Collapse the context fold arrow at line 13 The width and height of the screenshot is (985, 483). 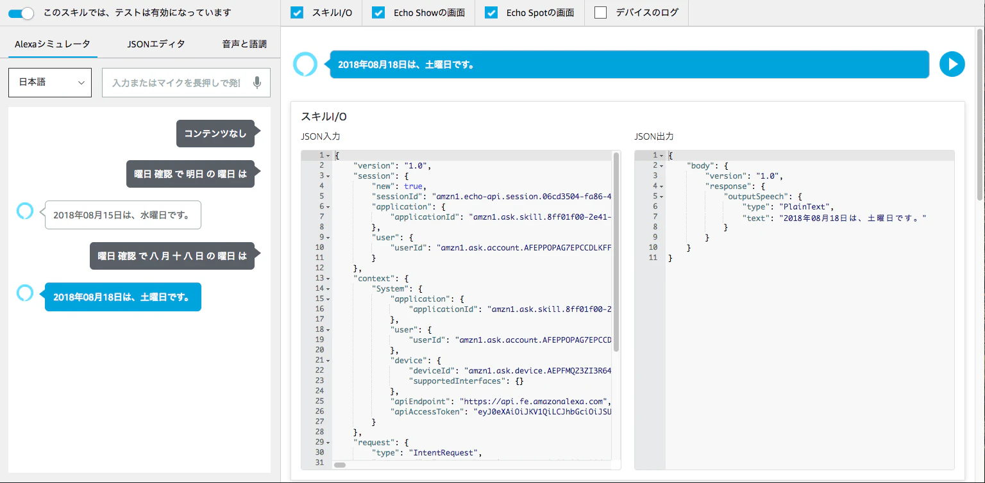coord(328,279)
